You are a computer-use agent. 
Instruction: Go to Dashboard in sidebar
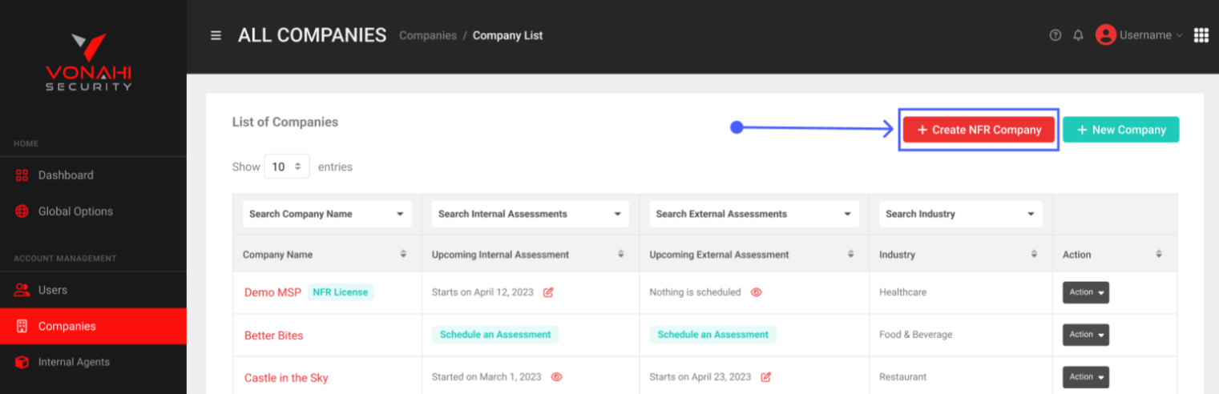(x=66, y=175)
